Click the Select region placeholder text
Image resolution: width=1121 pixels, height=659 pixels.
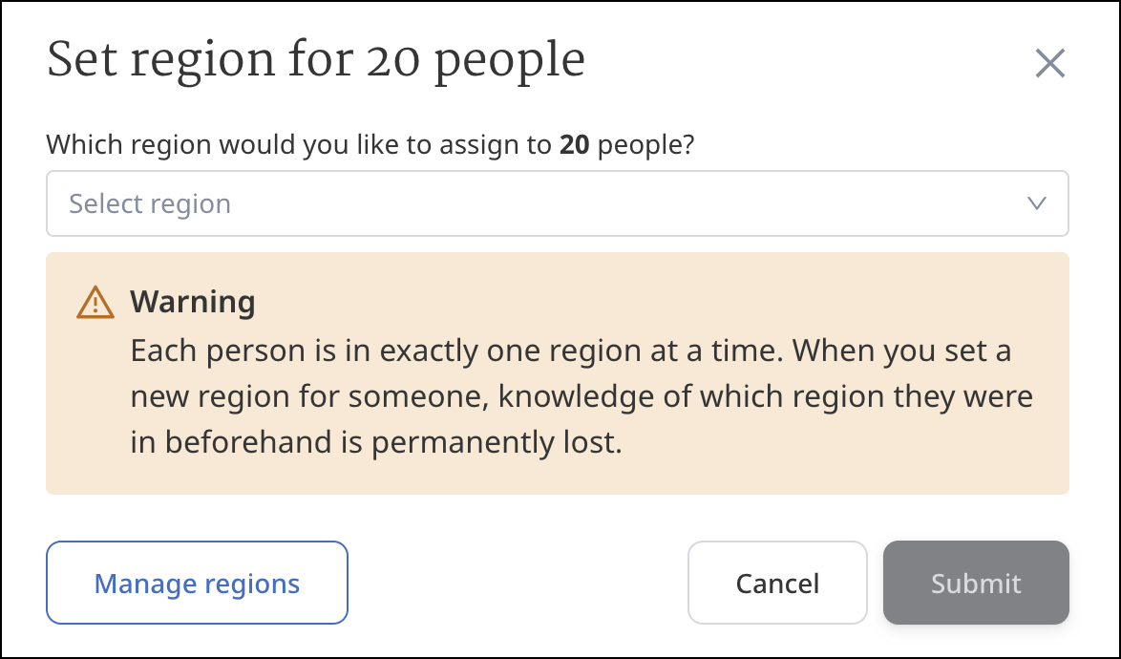tap(150, 203)
